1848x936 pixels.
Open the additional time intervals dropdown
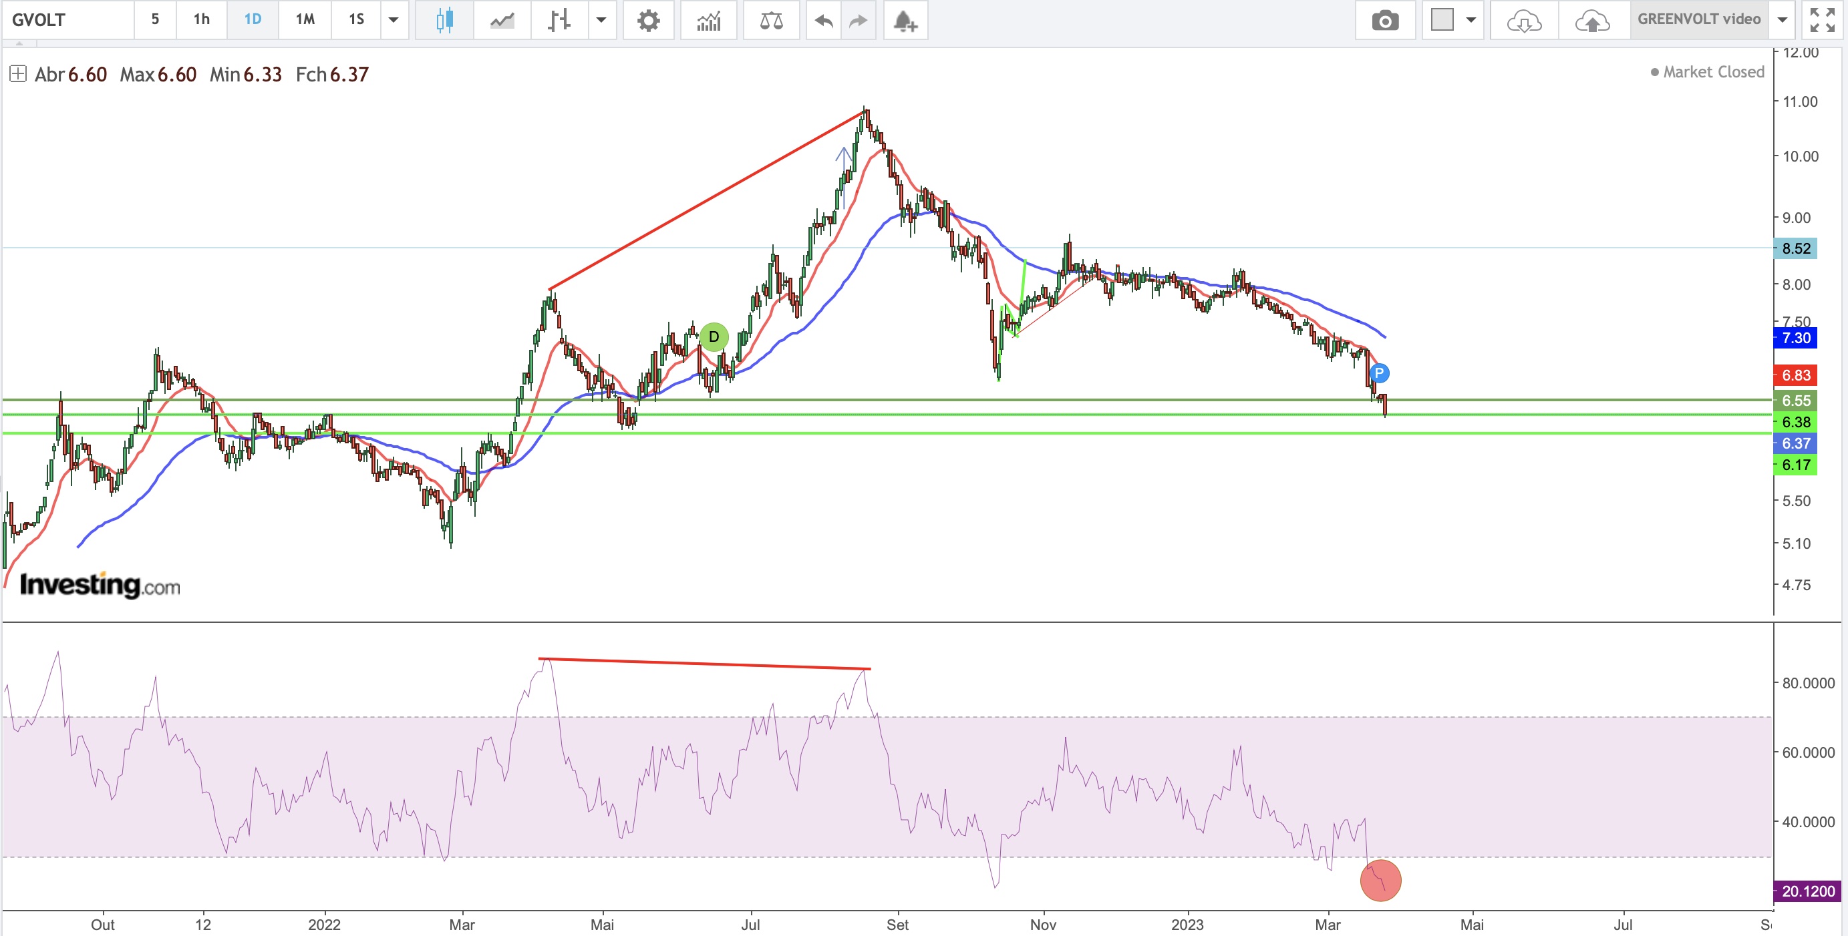point(393,20)
